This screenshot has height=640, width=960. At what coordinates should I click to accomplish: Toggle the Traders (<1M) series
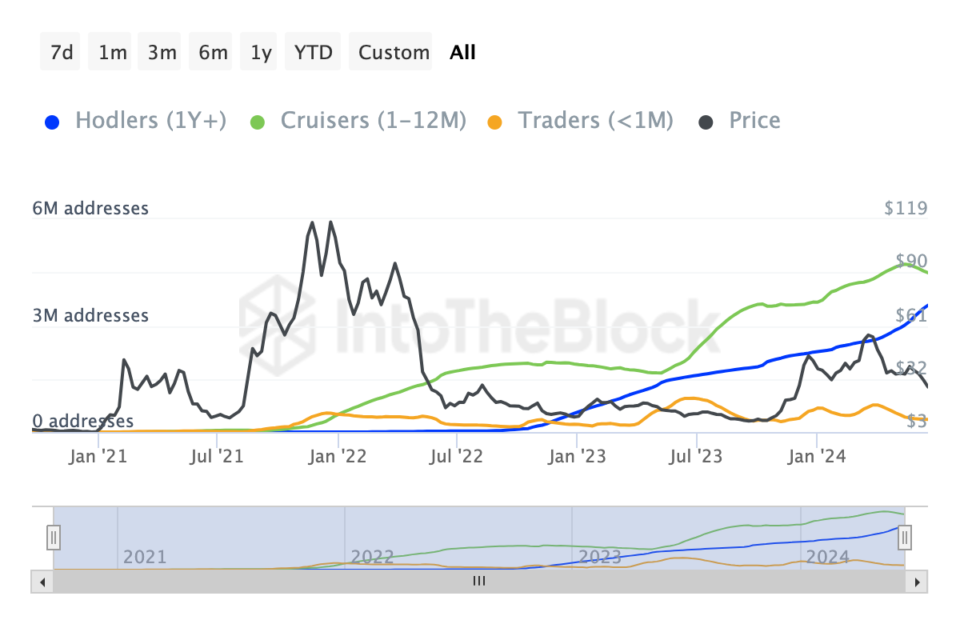(x=595, y=121)
